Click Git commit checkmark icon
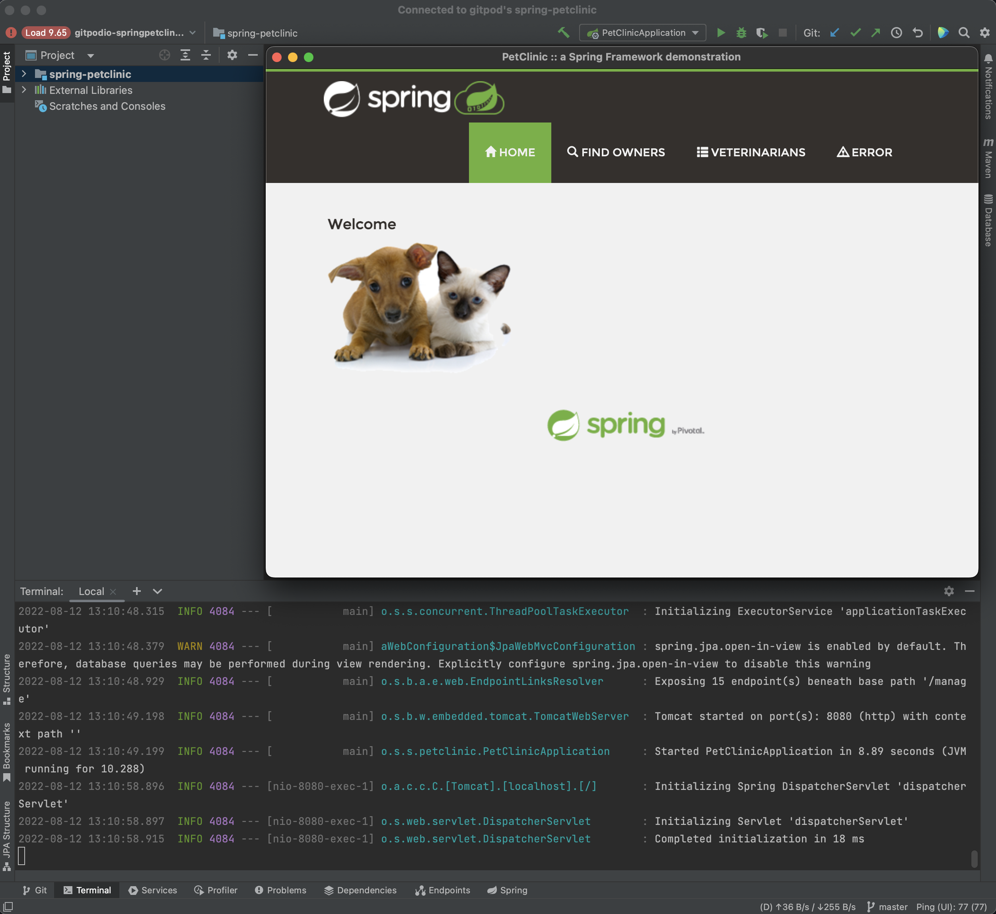The image size is (996, 914). tap(855, 33)
